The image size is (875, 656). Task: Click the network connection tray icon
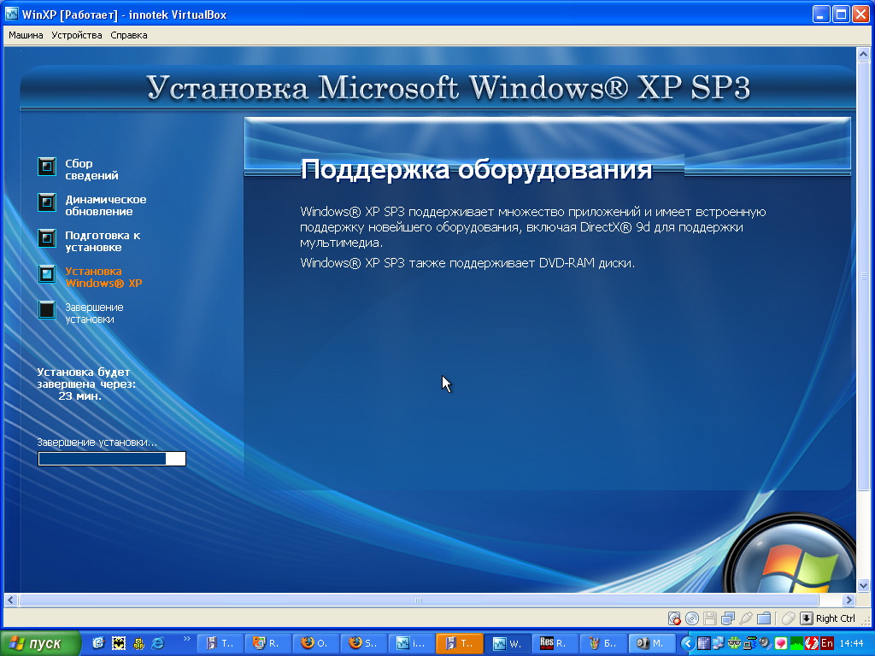click(x=750, y=644)
